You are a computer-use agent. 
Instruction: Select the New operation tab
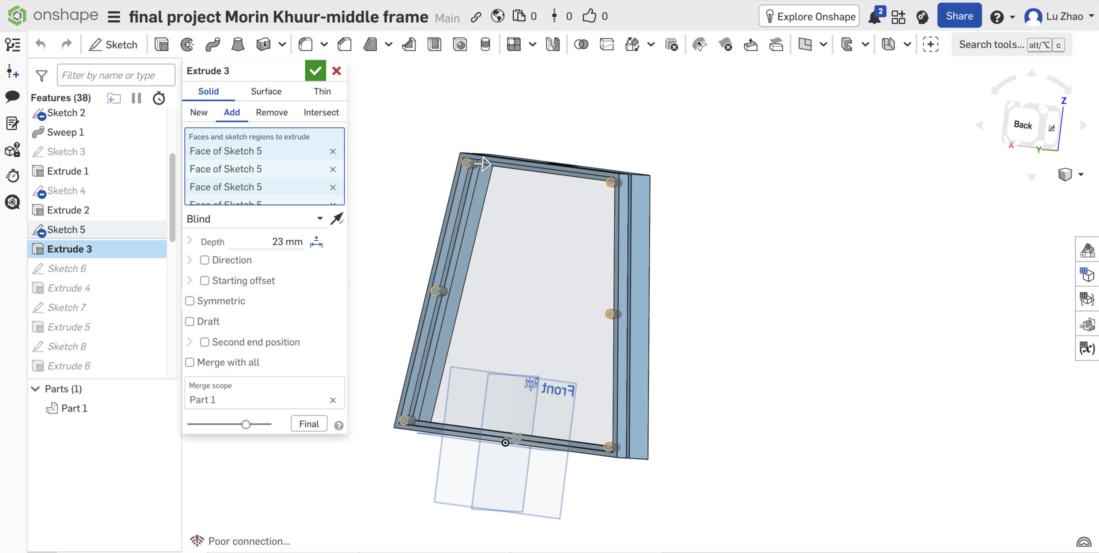pos(198,112)
